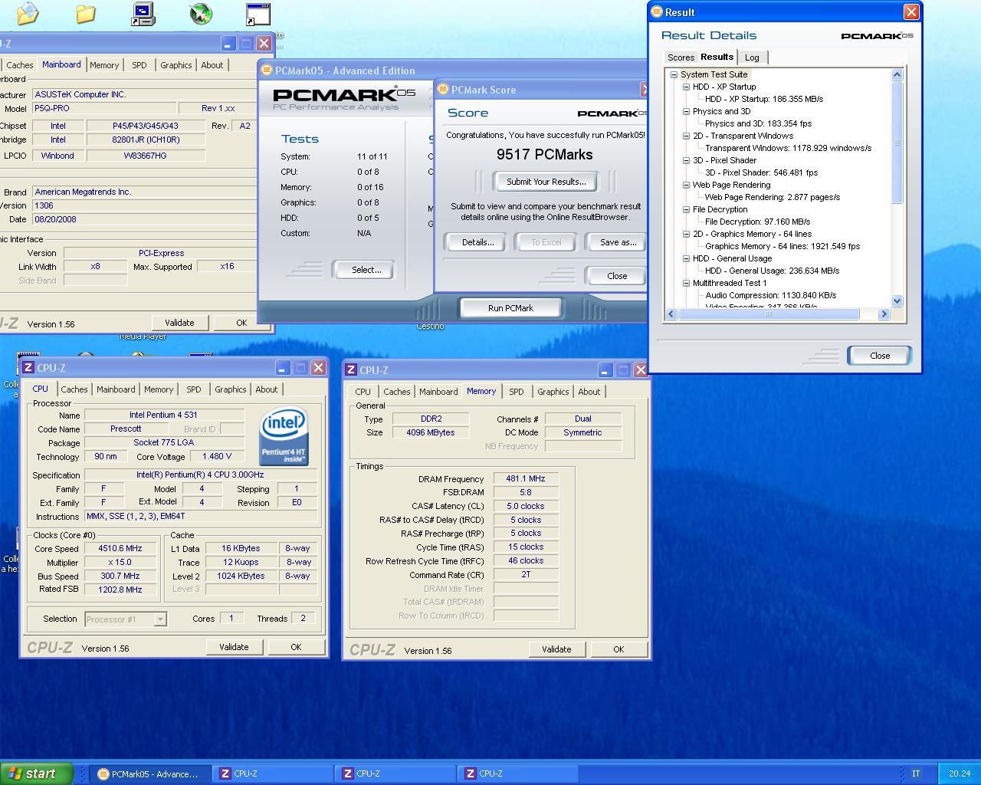The height and width of the screenshot is (785, 981).
Task: Collapse the Physics and 3D node
Action: click(x=686, y=111)
